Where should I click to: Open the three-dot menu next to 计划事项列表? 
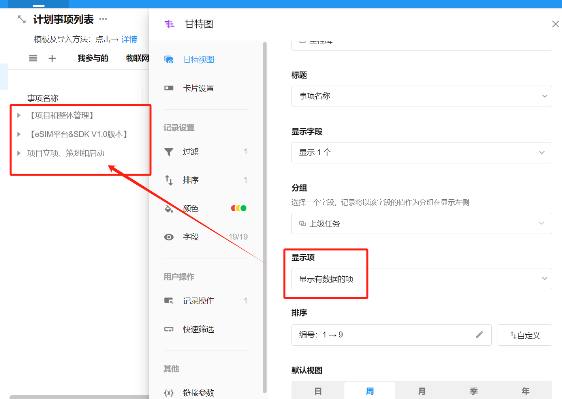tap(103, 19)
